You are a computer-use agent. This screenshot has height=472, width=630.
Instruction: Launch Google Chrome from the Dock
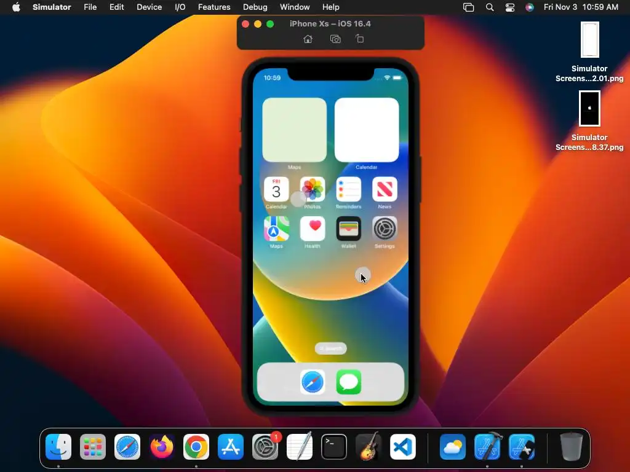pos(196,446)
